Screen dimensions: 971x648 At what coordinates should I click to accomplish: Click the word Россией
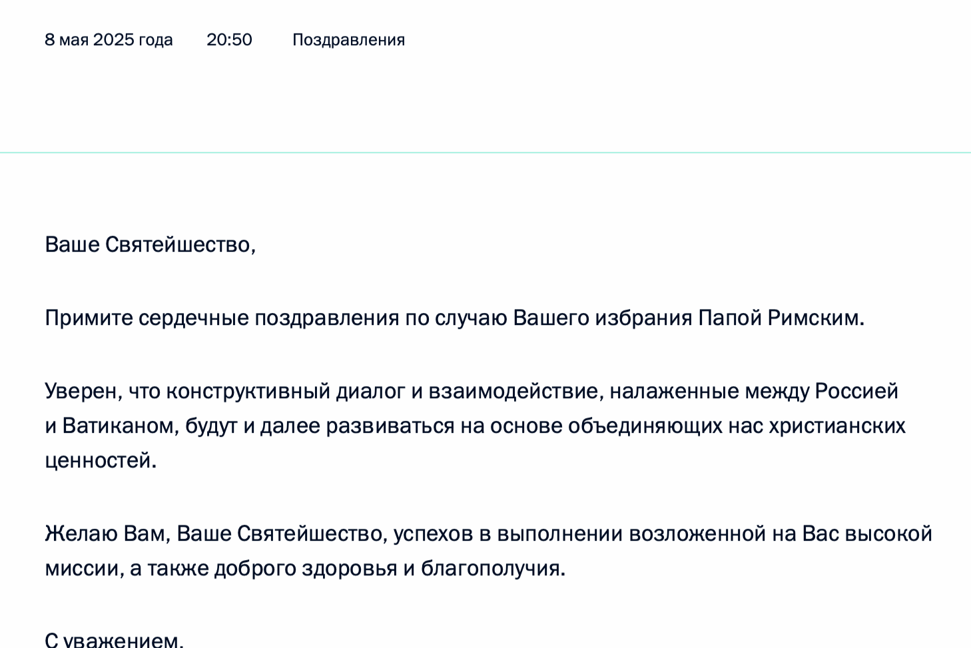tap(856, 391)
